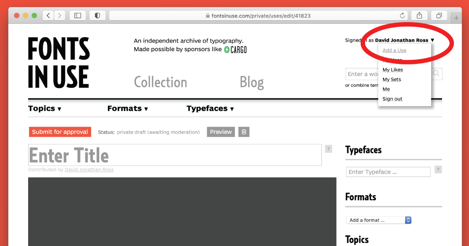
Task: Click the dark image upload area
Action: point(182,212)
